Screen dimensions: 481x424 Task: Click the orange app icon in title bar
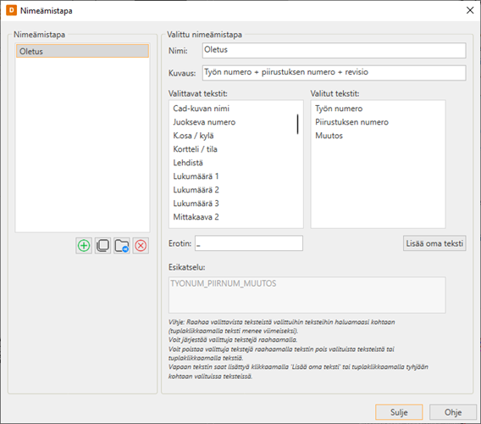[x=11, y=10]
